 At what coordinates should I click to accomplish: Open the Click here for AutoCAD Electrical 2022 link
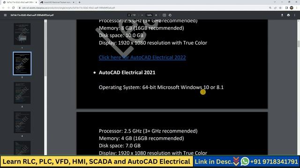point(142,57)
